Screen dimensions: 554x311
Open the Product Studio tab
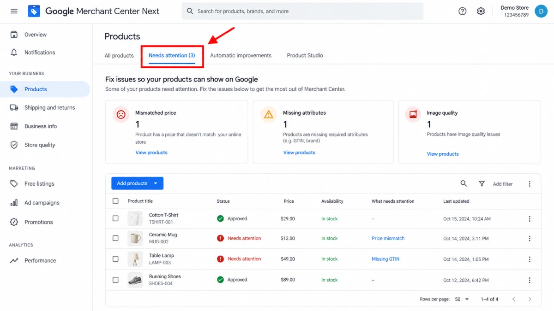(305, 55)
